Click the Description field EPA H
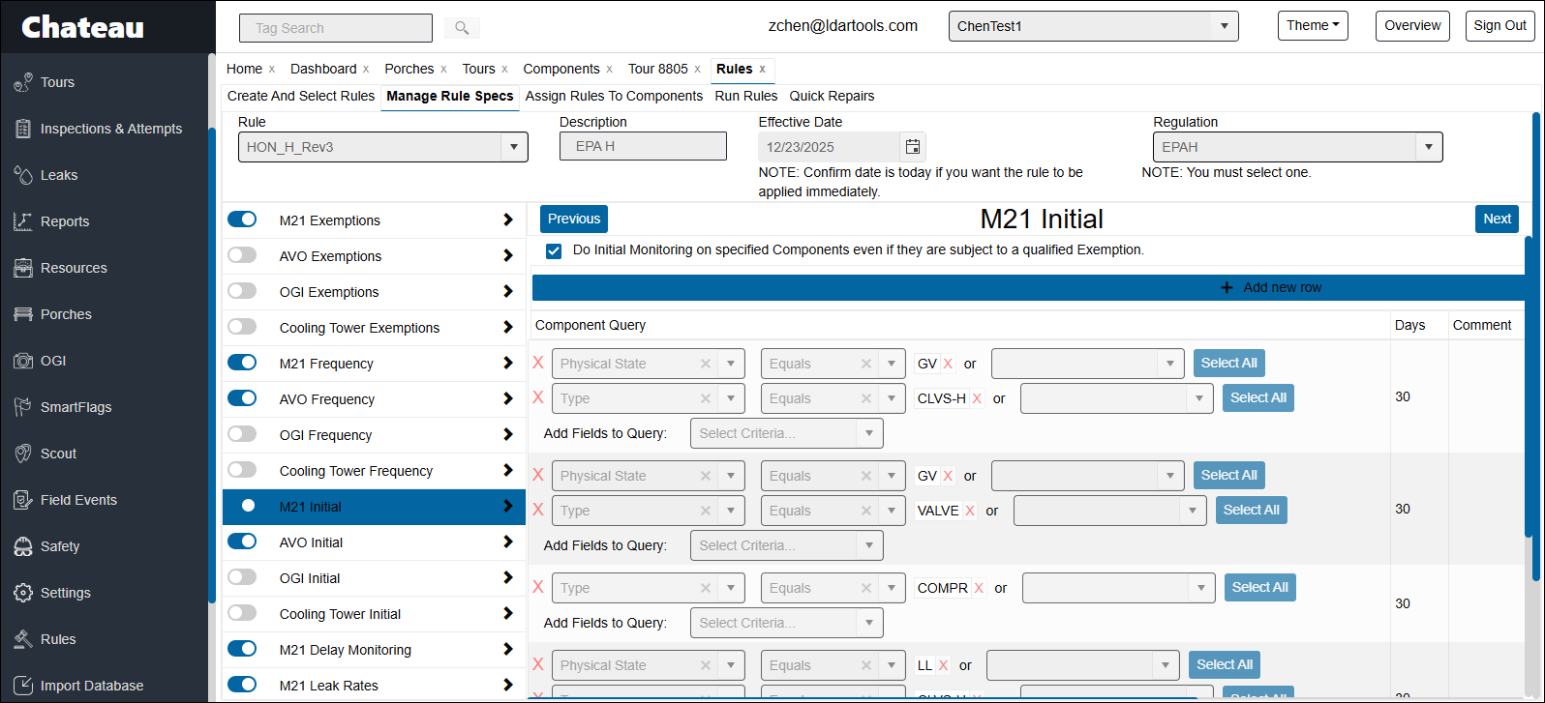 (x=643, y=146)
